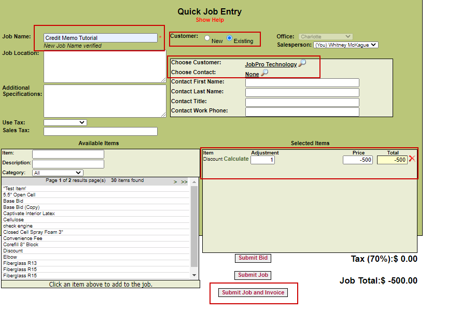460x311 pixels.
Task: Focus the Contact First Name input
Action: 302,82
